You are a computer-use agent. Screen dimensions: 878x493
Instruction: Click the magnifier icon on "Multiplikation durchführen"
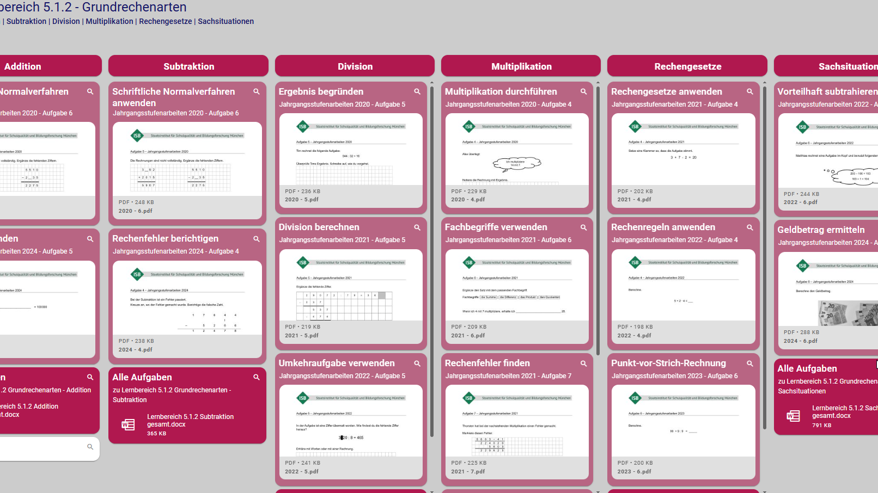coord(583,91)
